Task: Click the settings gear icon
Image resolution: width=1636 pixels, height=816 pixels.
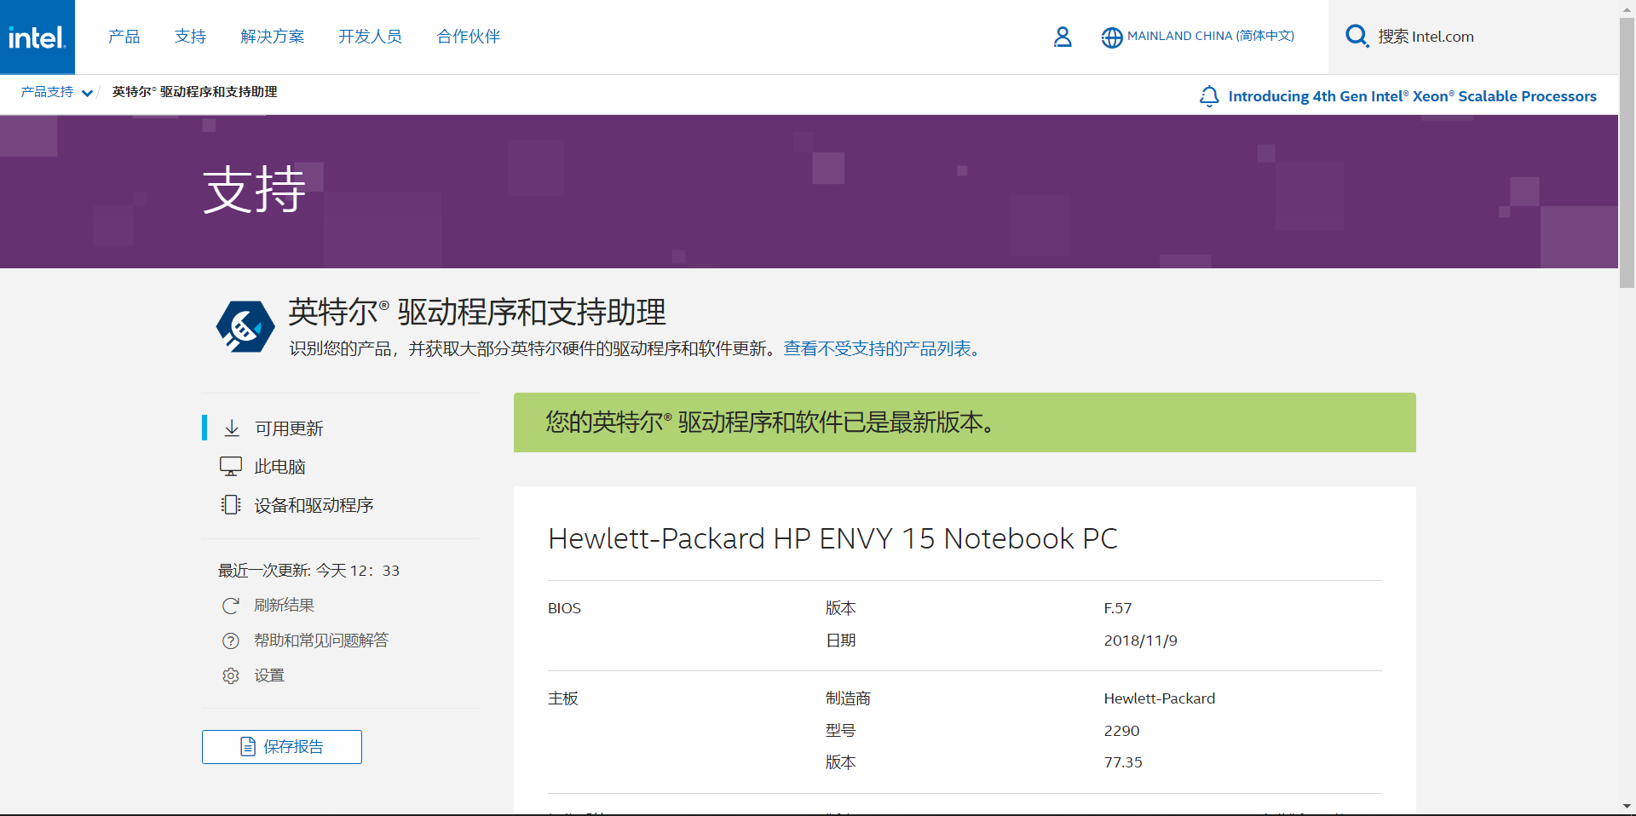Action: click(231, 675)
